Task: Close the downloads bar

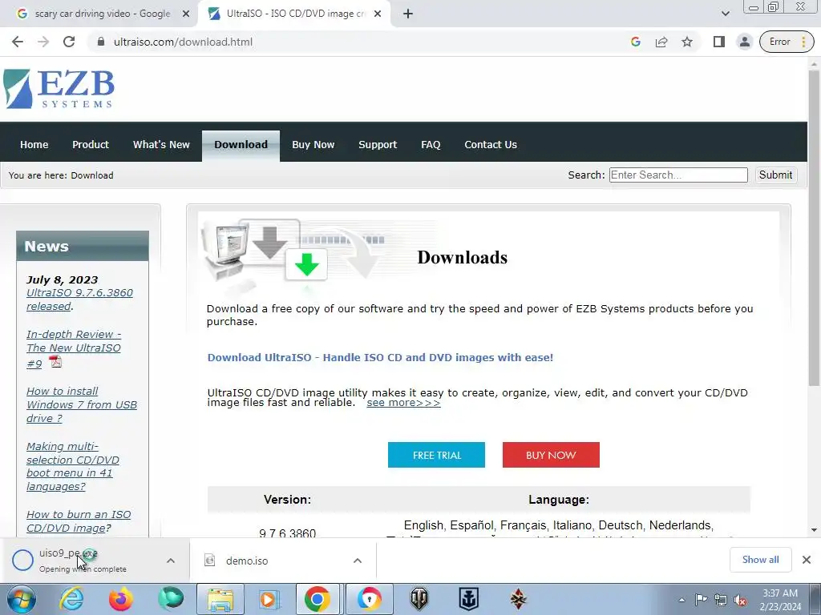Action: pyautogui.click(x=807, y=560)
